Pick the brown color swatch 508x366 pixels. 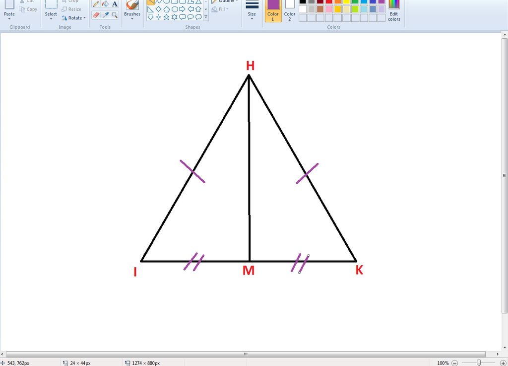[x=320, y=9]
